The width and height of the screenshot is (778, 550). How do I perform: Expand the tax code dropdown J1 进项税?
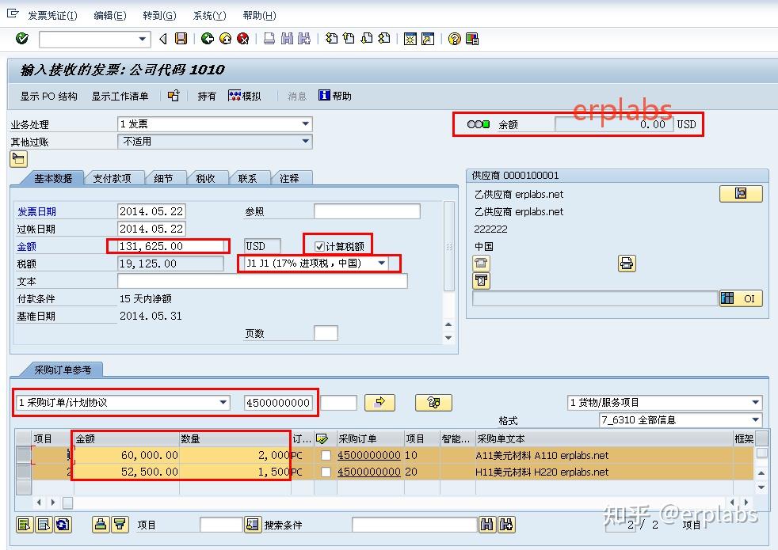(381, 262)
